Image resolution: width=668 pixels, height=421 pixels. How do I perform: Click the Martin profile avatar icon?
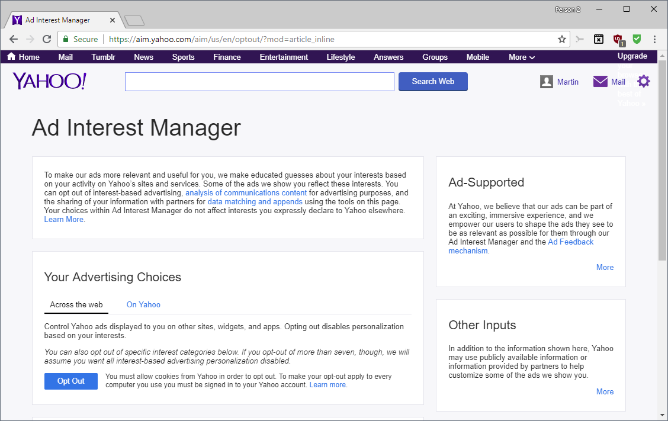tap(546, 81)
